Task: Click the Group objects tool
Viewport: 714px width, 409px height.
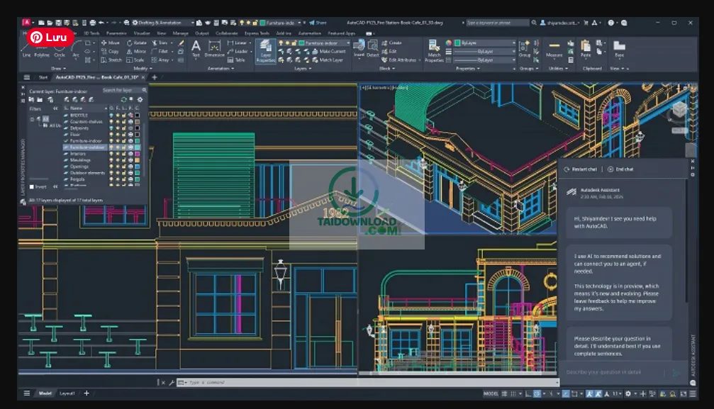Action: (x=525, y=48)
